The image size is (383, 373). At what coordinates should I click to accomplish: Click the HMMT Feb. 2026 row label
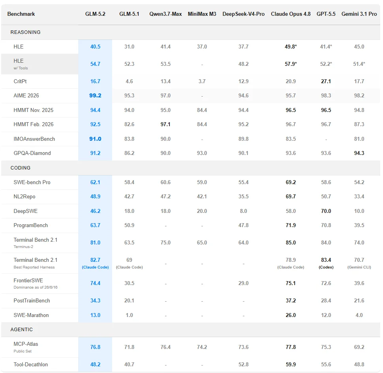pos(34,125)
